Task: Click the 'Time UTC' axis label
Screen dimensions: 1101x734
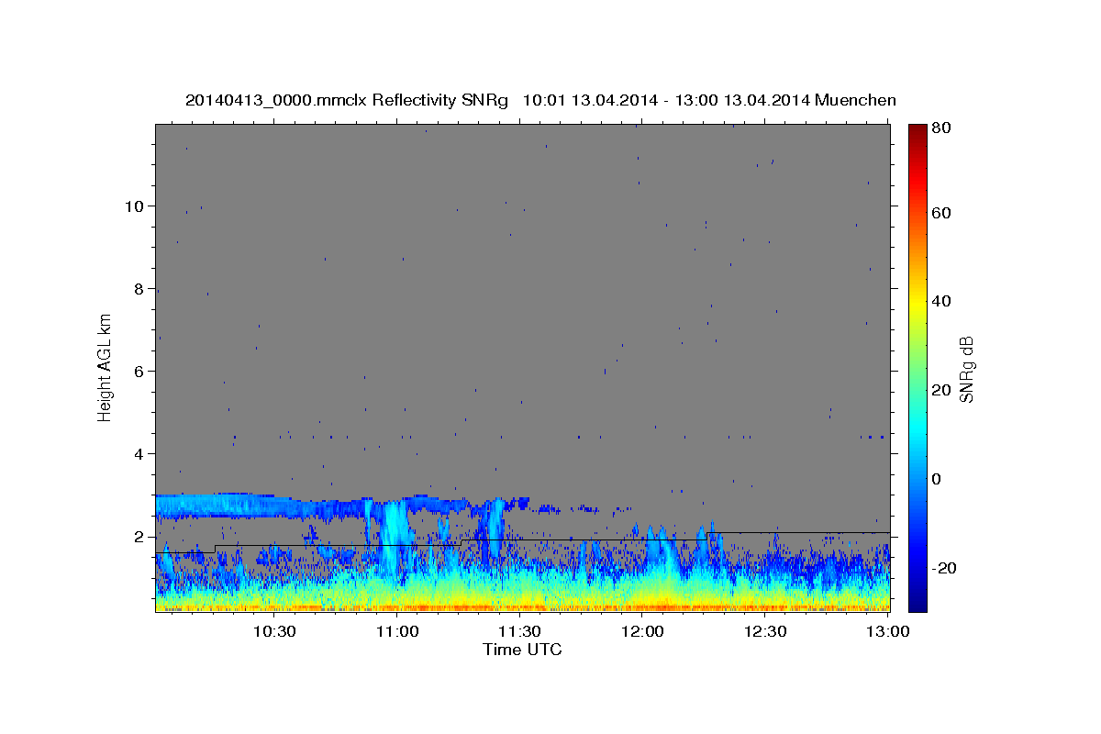Action: click(522, 650)
